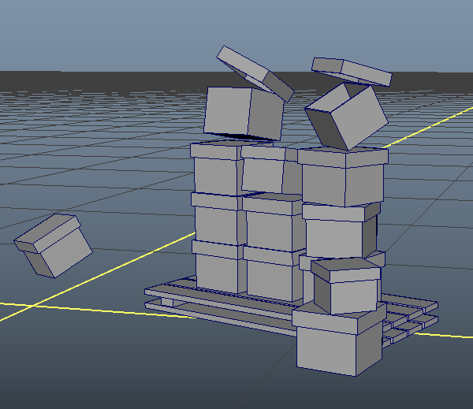This screenshot has width=473, height=409.
Task: Select the bottom-center box on the pallet
Action: [x=273, y=274]
